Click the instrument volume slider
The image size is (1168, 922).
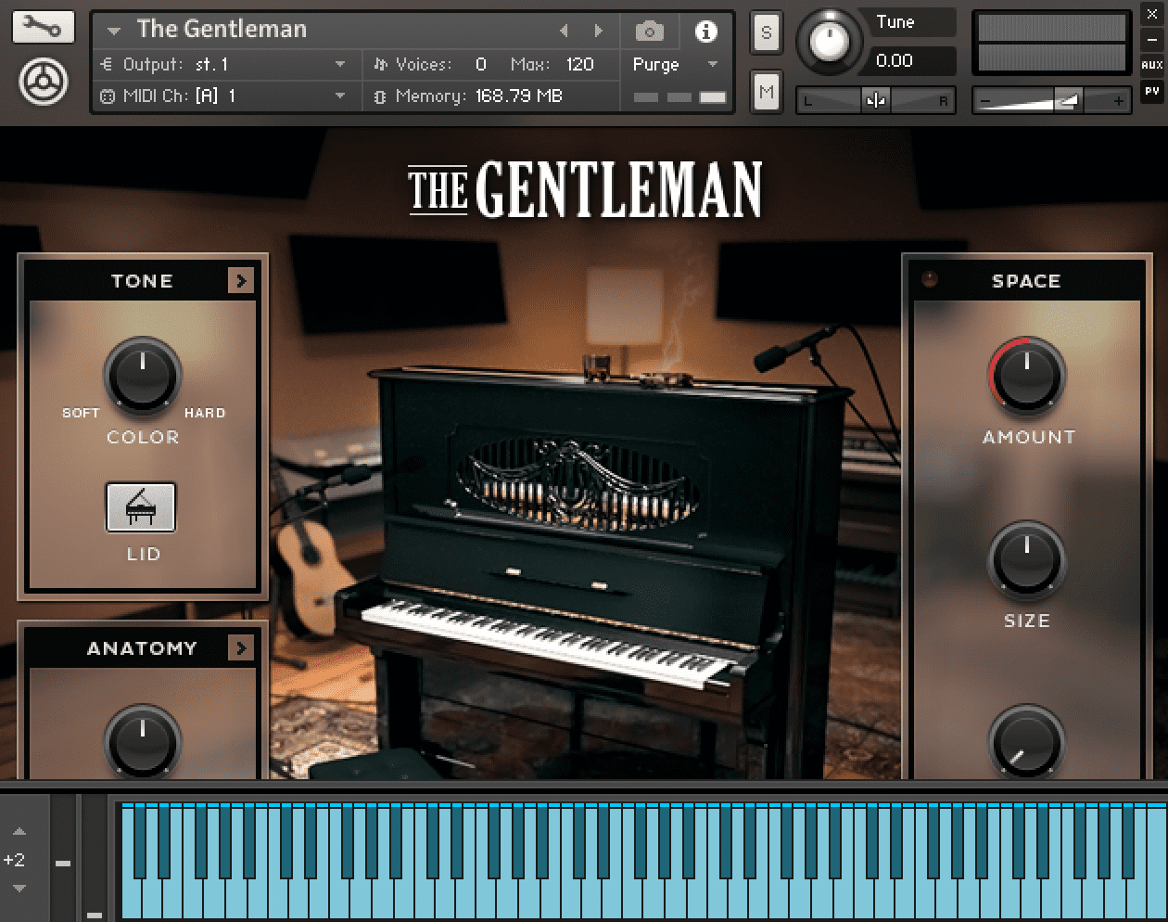click(1052, 100)
